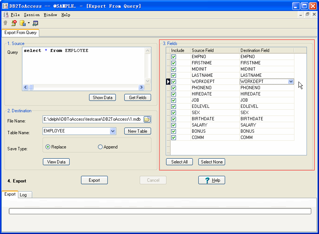The height and width of the screenshot is (234, 319).
Task: Click the Include column header
Action: tap(180, 50)
